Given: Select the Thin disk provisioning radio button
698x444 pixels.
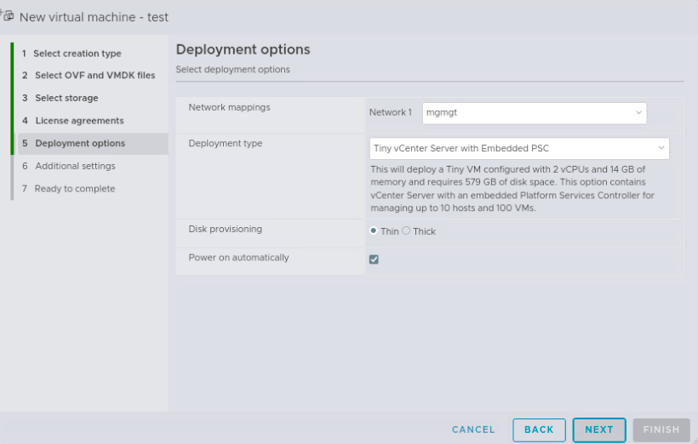Looking at the screenshot, I should tap(374, 231).
